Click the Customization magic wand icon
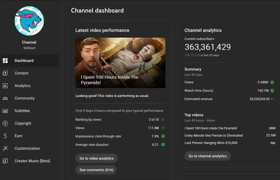Viewport: 280px width, 180px height. pyautogui.click(x=5, y=148)
